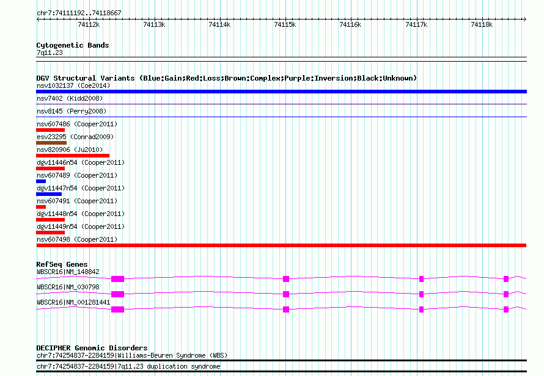Open the dgv11446n54 (Cooper2011) label

pyautogui.click(x=81, y=162)
